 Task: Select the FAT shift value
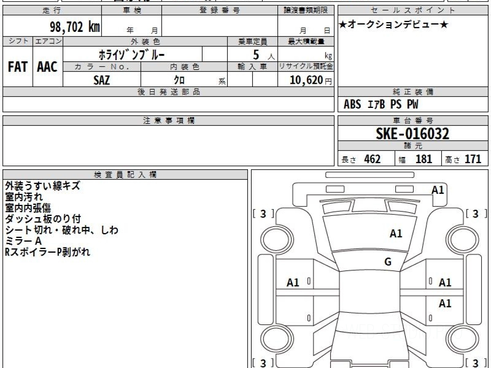point(18,67)
